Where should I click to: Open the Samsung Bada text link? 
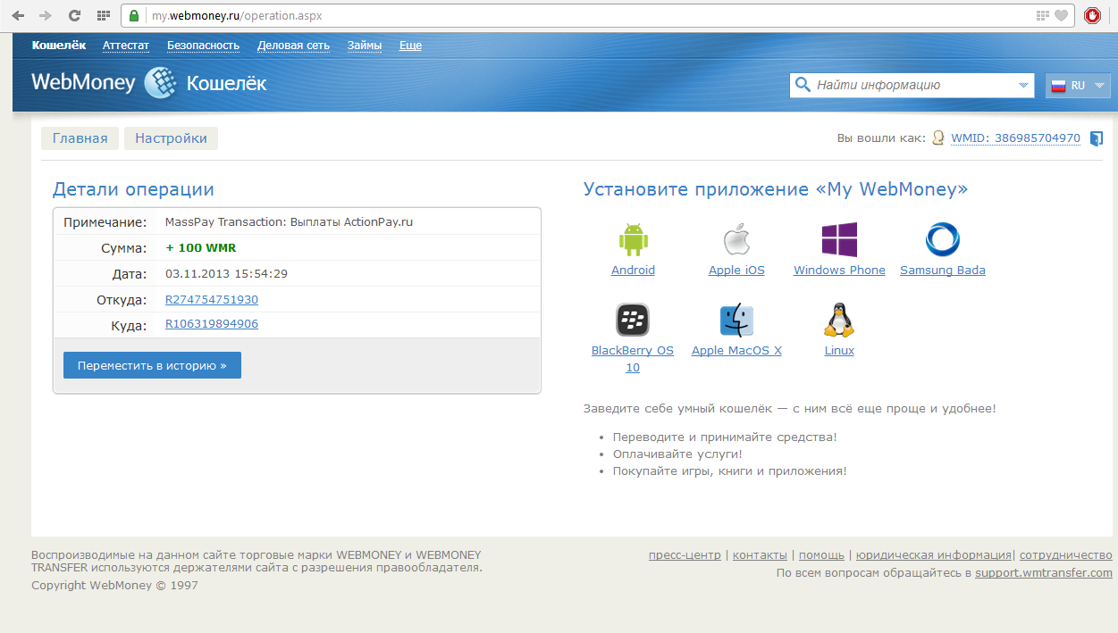pyautogui.click(x=943, y=271)
